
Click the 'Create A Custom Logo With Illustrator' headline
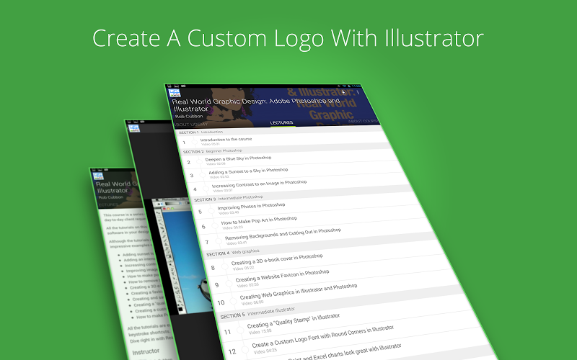(288, 39)
